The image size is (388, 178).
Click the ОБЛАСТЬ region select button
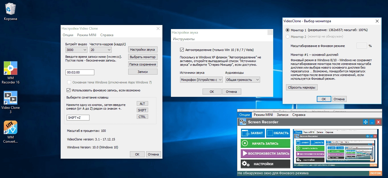pyautogui.click(x=278, y=133)
